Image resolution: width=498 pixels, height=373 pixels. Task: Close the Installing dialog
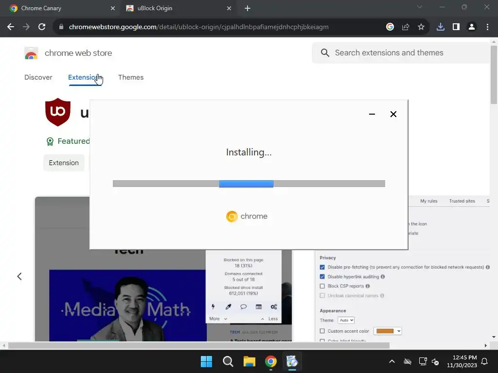point(393,114)
